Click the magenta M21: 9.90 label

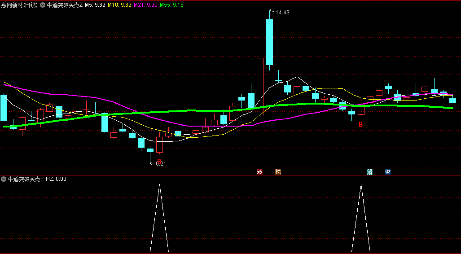pos(145,5)
